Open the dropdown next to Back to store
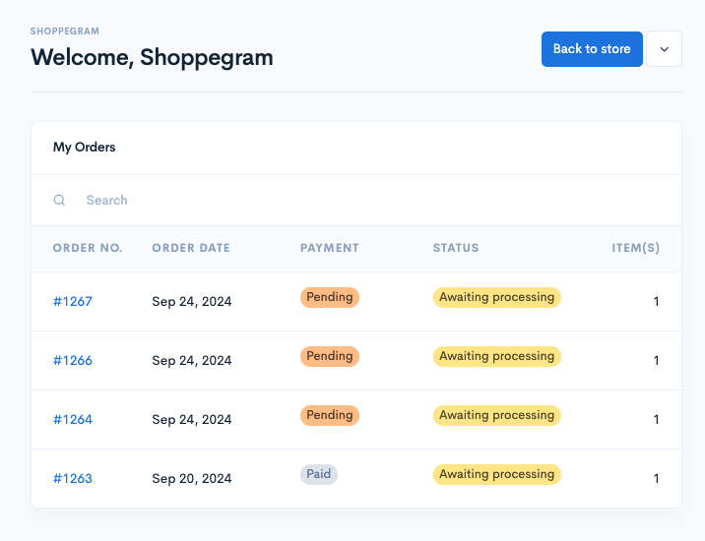Image resolution: width=705 pixels, height=541 pixels. click(x=664, y=49)
